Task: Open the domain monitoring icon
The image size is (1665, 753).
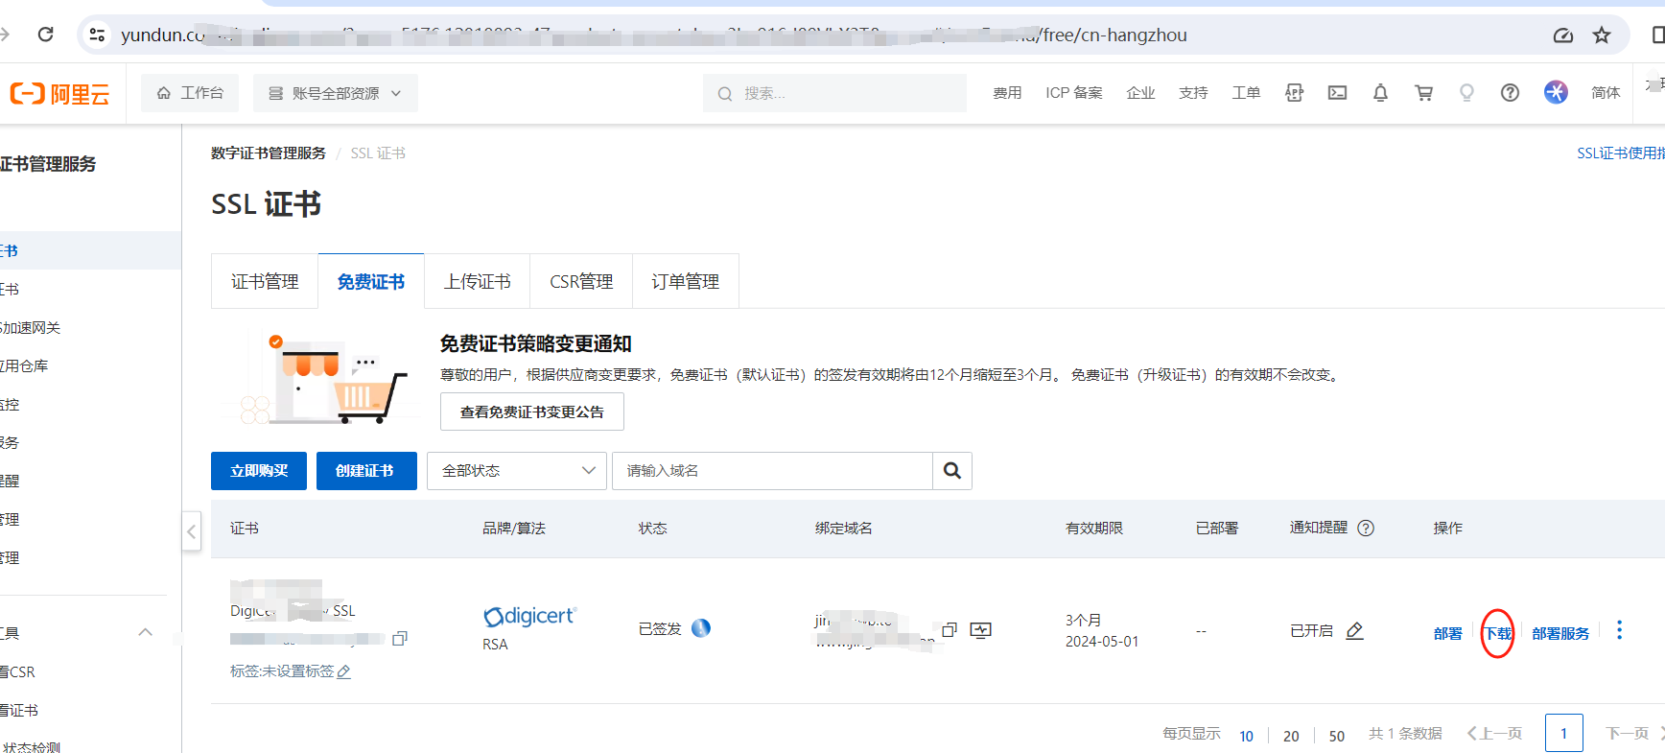Action: (981, 629)
